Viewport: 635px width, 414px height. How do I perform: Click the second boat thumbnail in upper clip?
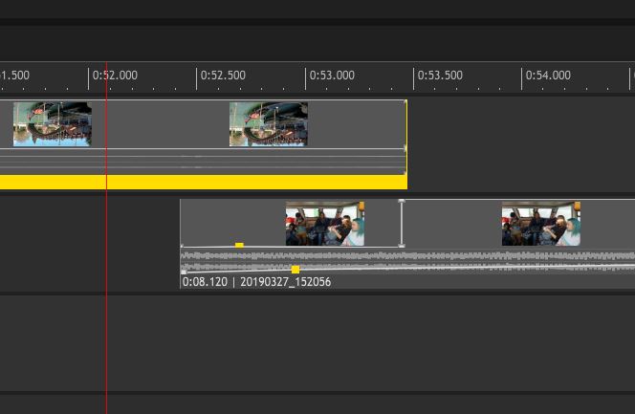pos(269,124)
